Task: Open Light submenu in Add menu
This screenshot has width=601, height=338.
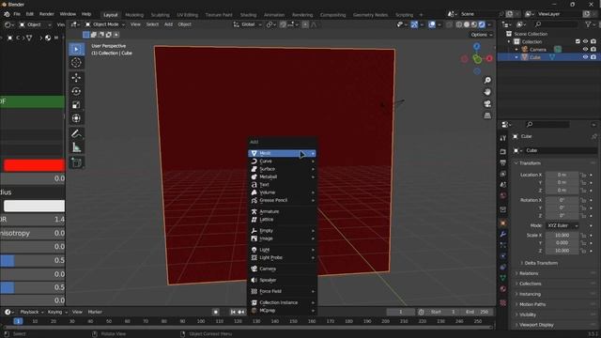Action: [282, 250]
